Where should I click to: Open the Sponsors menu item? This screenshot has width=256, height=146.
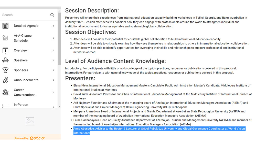[x=21, y=70]
